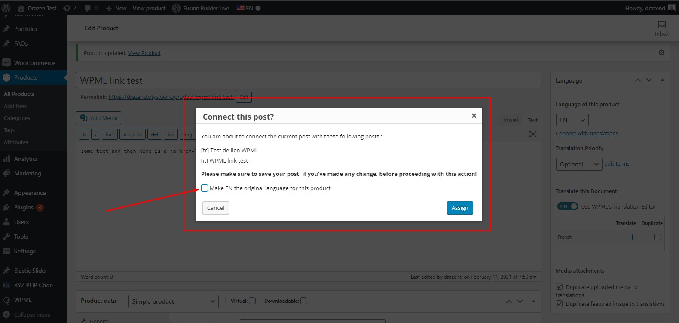Click the Marketing megaphone icon
Screen dimensions: 679x323
[x=6, y=173]
